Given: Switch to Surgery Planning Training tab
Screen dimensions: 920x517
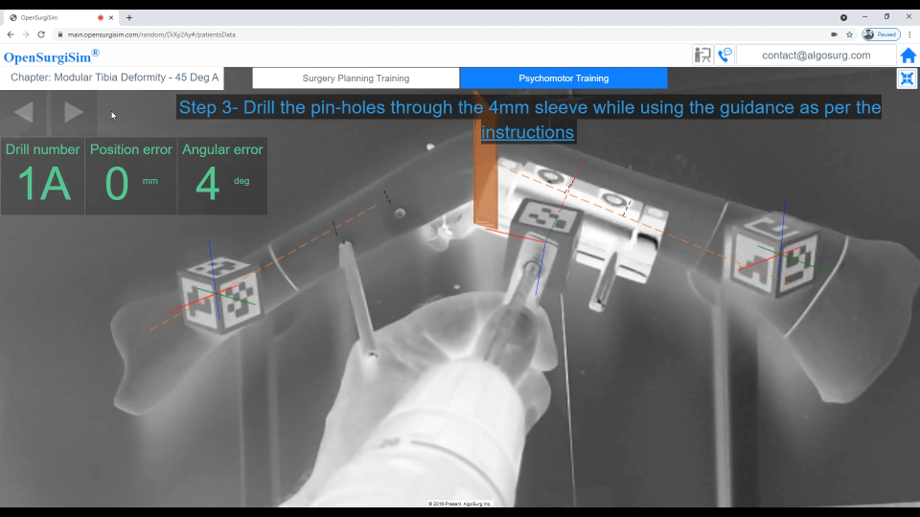Looking at the screenshot, I should coord(356,79).
